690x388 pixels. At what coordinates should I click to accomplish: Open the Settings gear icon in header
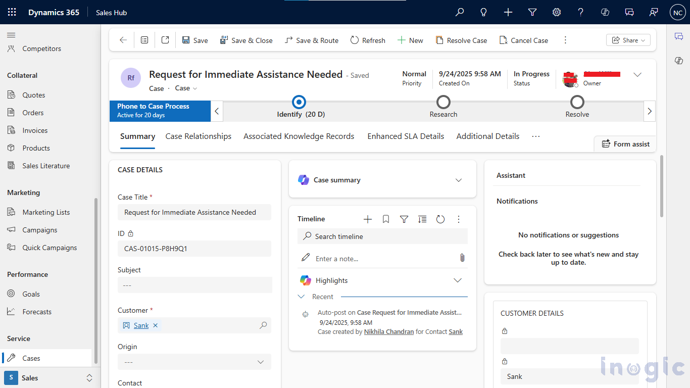pyautogui.click(x=557, y=13)
